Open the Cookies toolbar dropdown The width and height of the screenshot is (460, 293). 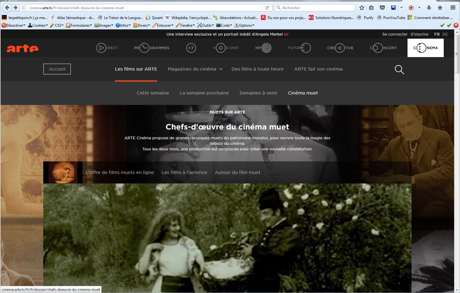click(38, 25)
